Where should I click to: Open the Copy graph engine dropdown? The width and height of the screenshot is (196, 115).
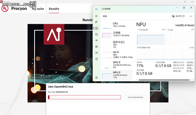pos(170,30)
